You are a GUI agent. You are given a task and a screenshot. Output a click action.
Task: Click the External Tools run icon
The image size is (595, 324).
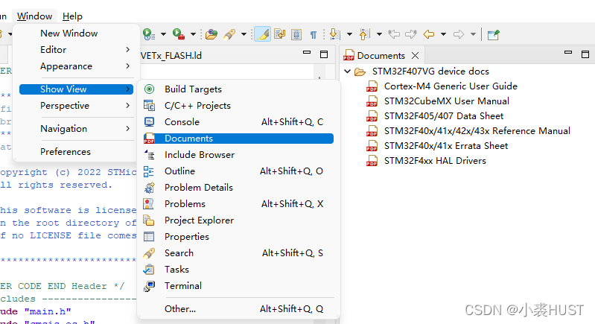(178, 34)
